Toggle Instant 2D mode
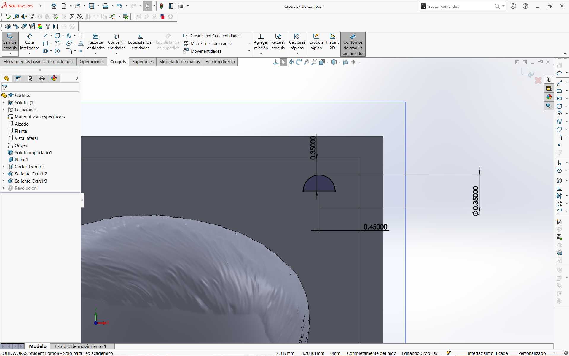This screenshot has width=569, height=356. (x=332, y=42)
